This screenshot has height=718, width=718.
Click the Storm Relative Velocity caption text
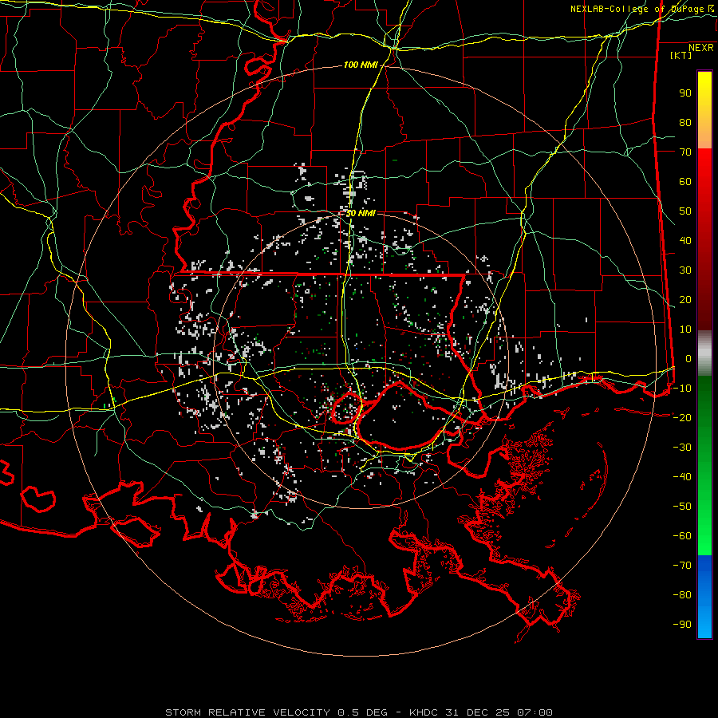(x=359, y=712)
